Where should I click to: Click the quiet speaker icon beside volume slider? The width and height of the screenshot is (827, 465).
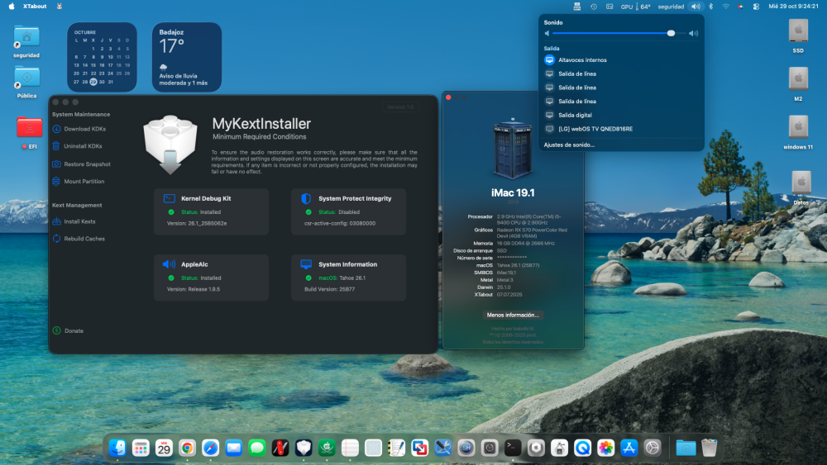click(547, 33)
